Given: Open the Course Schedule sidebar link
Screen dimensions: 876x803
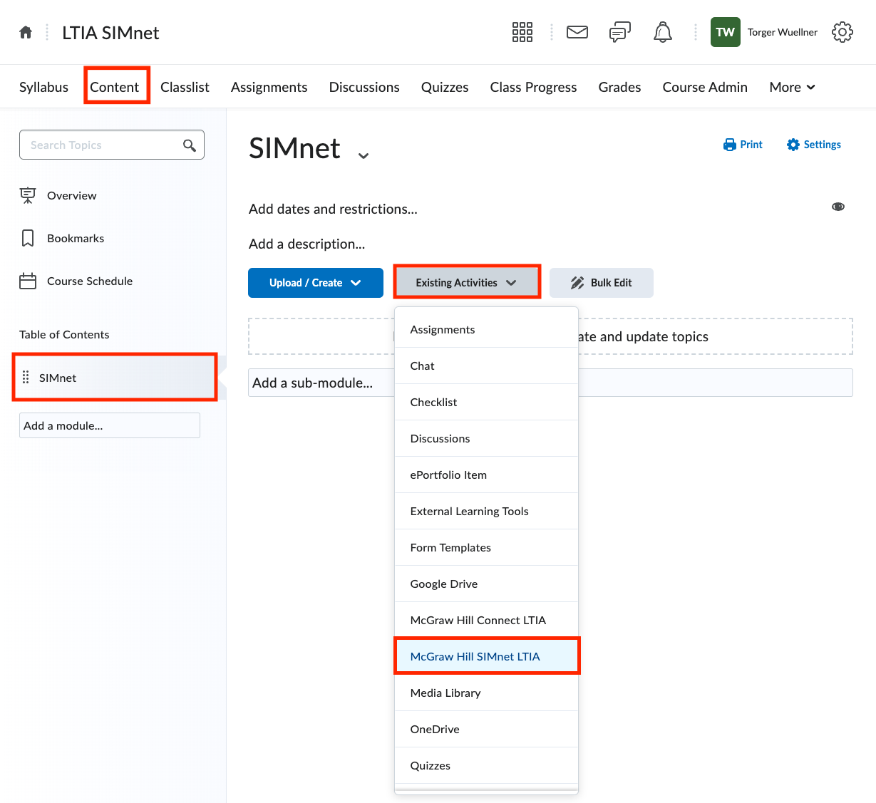Looking at the screenshot, I should point(90,281).
